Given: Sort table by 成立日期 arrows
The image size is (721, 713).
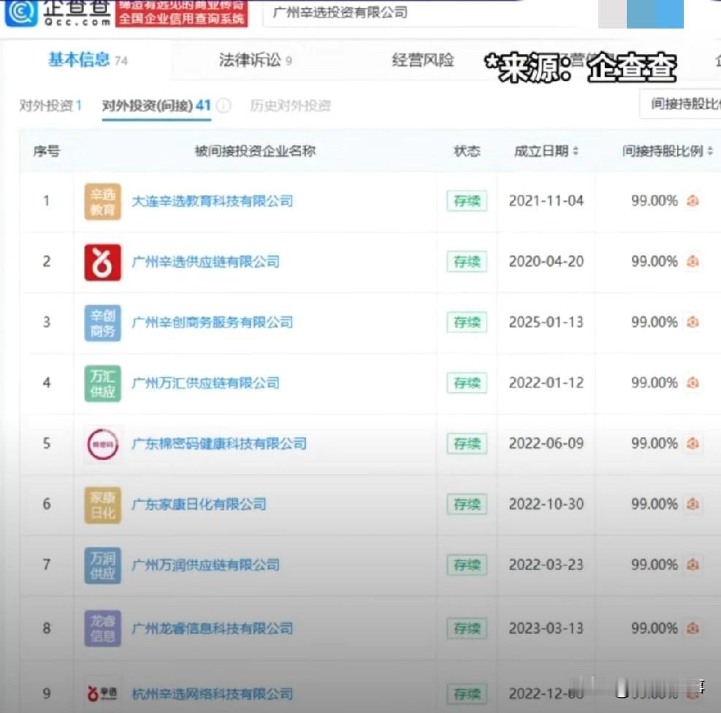Looking at the screenshot, I should (575, 151).
